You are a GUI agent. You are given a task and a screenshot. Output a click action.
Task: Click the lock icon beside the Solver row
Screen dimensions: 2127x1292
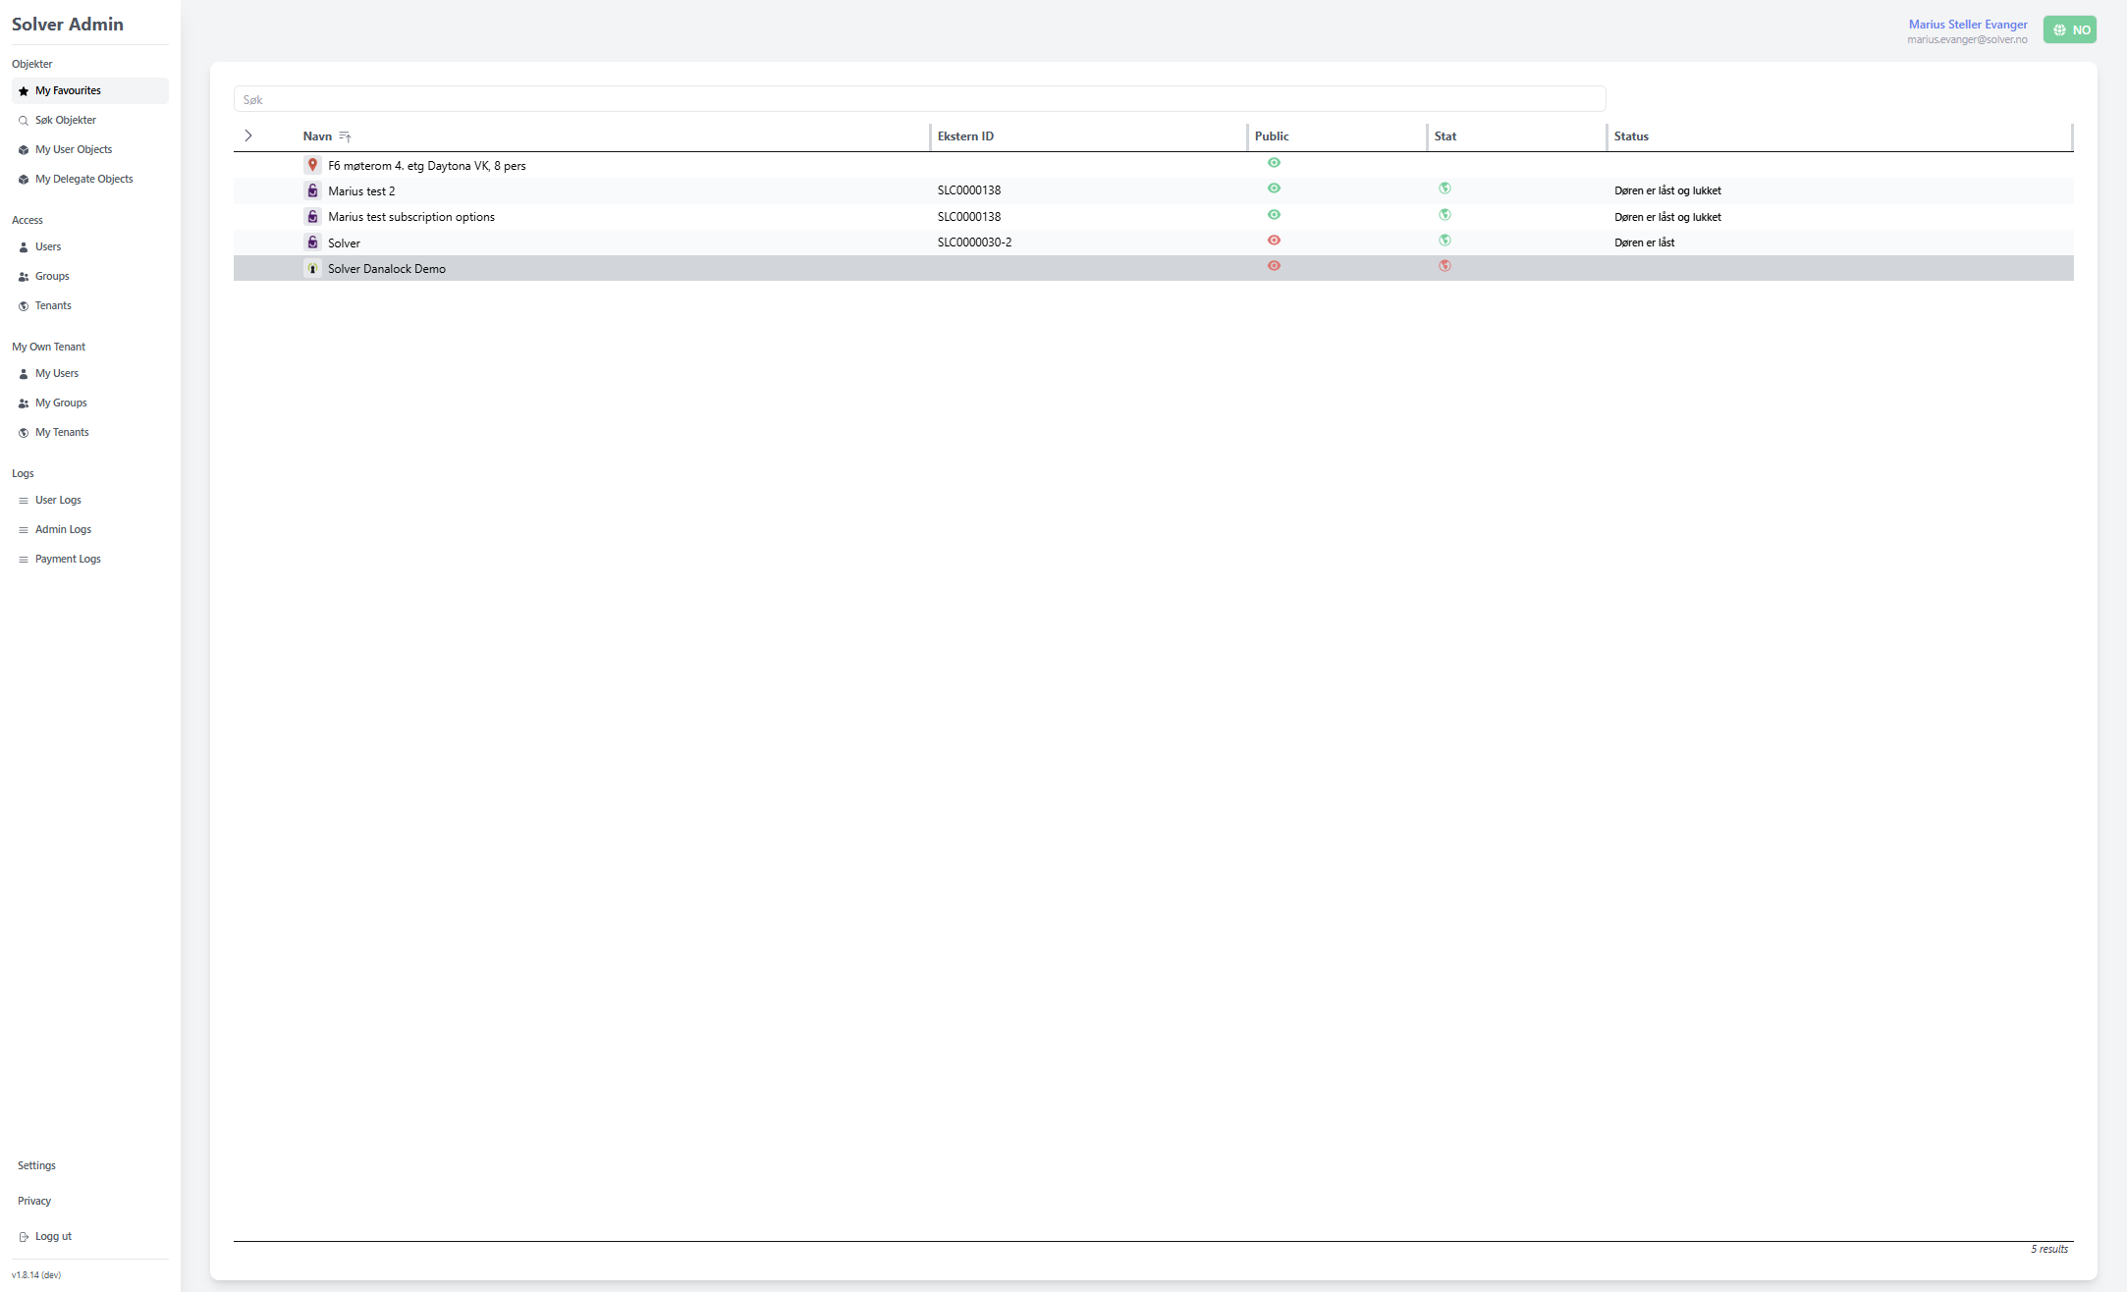coord(312,242)
